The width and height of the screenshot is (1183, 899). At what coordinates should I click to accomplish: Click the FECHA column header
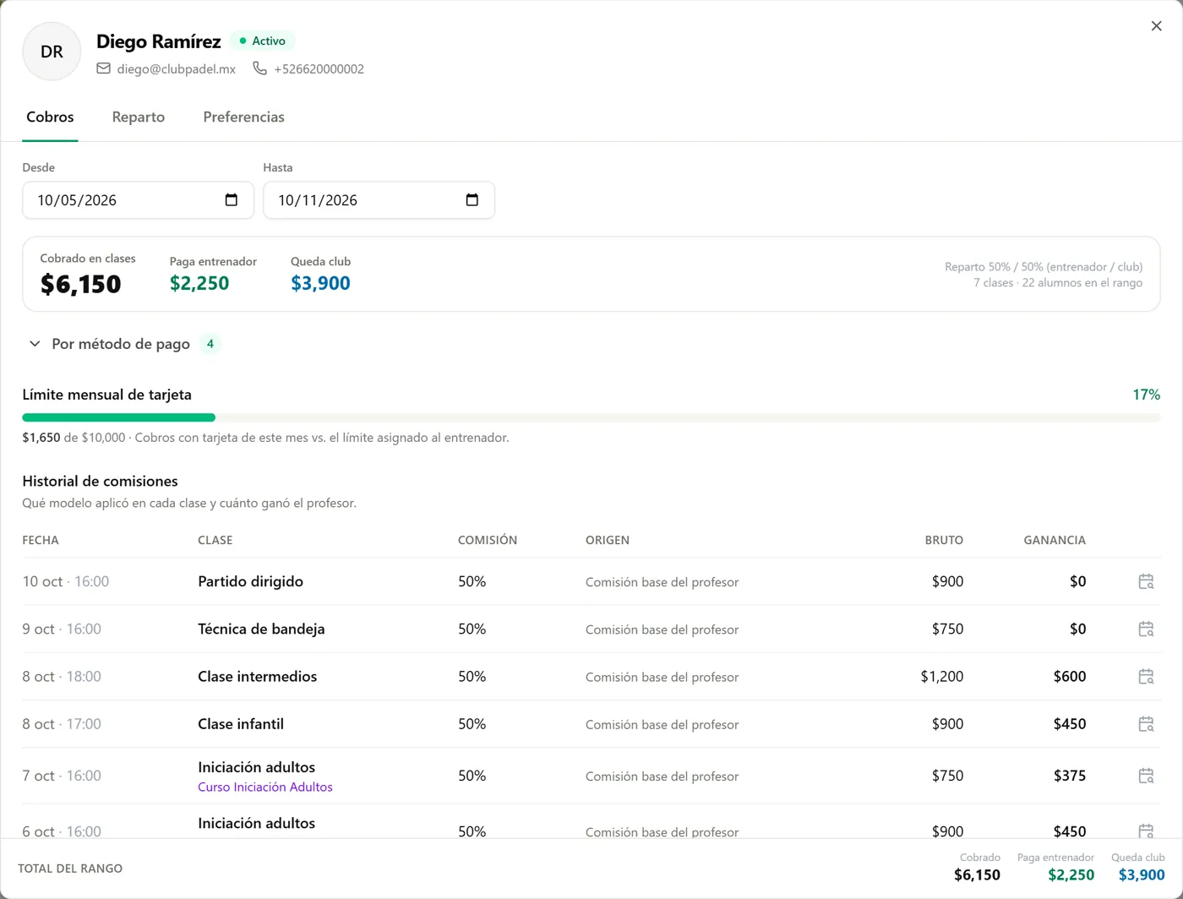pyautogui.click(x=41, y=540)
